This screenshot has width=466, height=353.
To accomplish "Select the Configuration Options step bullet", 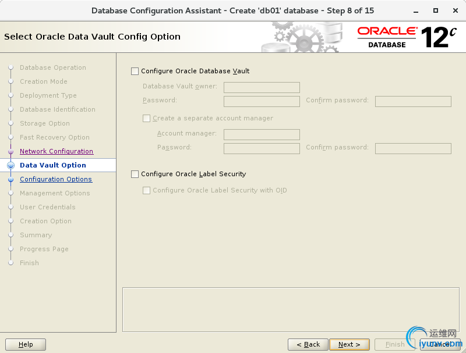I will (x=10, y=180).
